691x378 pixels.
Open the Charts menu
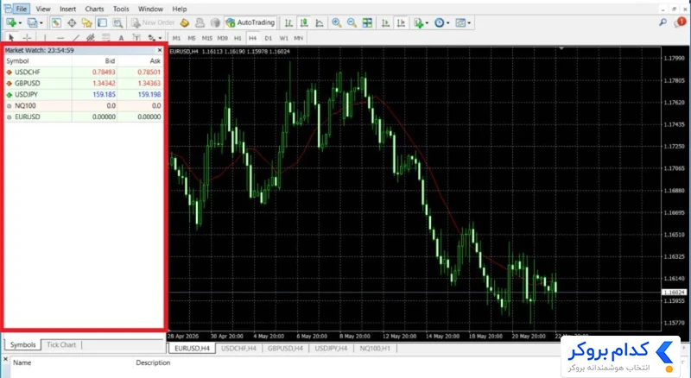tap(94, 9)
